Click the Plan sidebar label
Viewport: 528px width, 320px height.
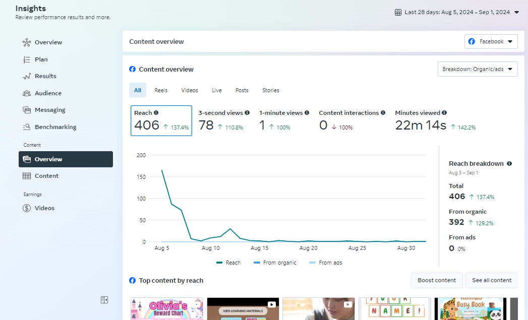(x=41, y=59)
